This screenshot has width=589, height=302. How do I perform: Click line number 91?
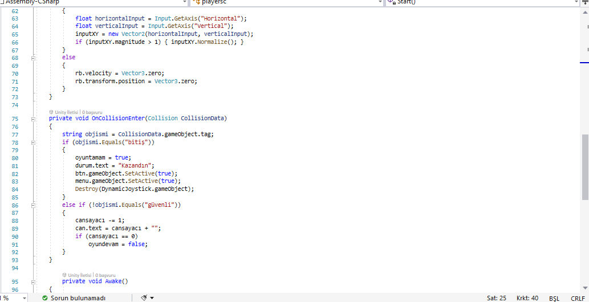[15, 244]
